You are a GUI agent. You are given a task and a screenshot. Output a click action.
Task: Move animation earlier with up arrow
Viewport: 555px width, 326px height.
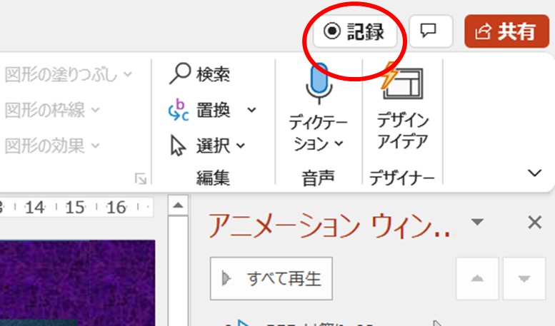[x=477, y=279]
